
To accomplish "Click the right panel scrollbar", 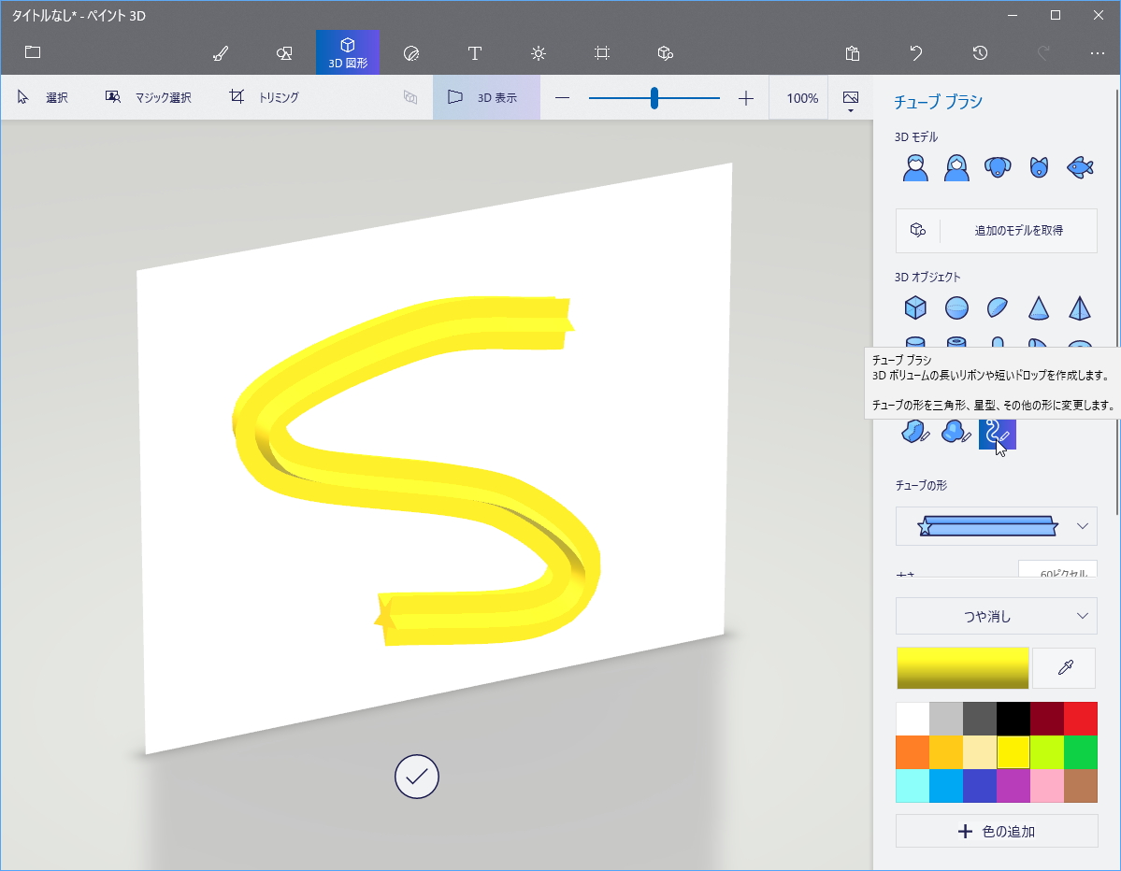I will (1116, 300).
